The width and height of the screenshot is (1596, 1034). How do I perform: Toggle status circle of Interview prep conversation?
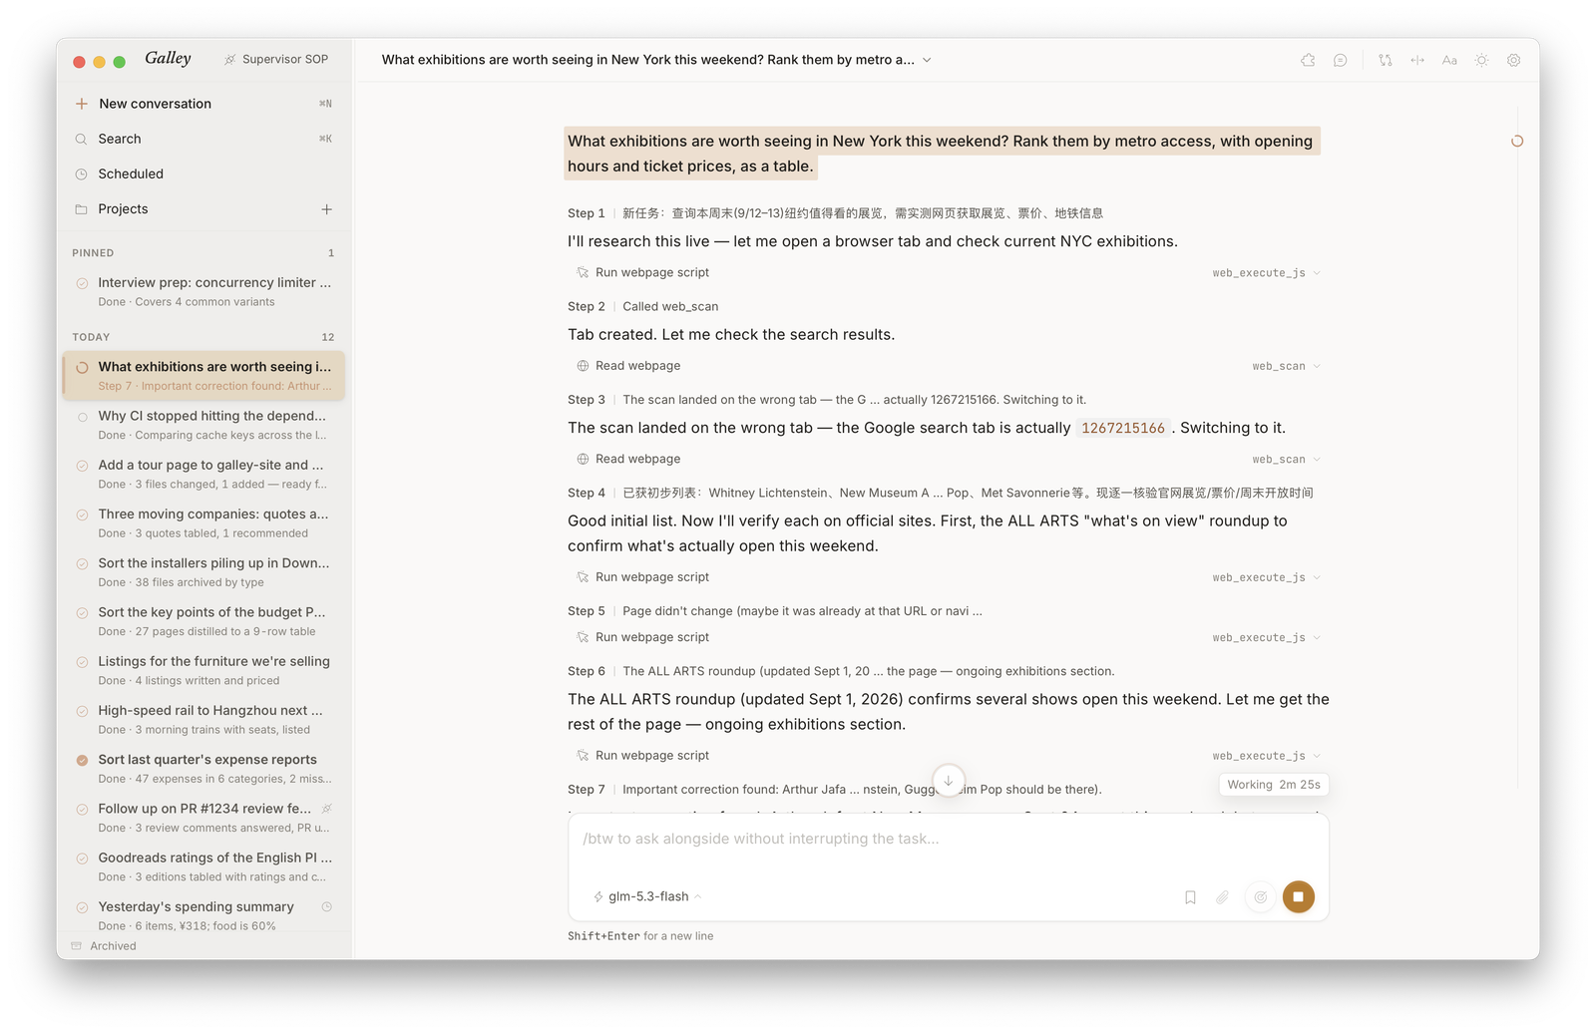click(82, 283)
